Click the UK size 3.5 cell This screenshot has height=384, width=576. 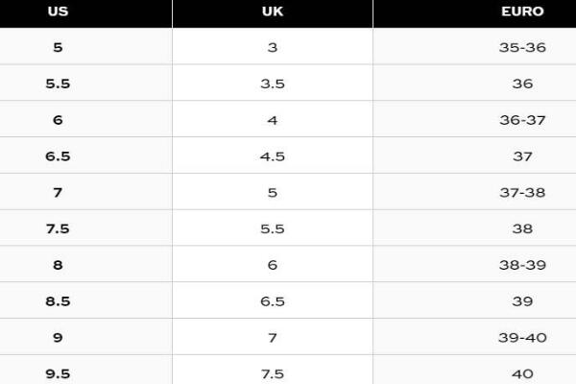coord(272,84)
